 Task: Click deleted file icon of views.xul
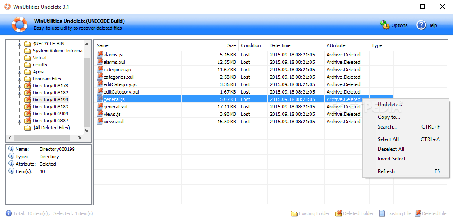tap(100, 122)
